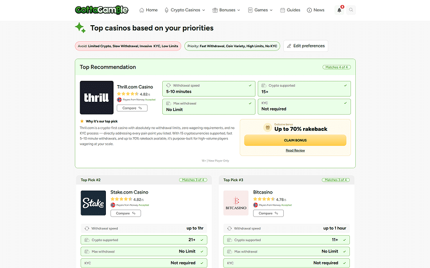The height and width of the screenshot is (268, 430).
Task: Click the green sparkle icon beside heading
Action: [80, 28]
